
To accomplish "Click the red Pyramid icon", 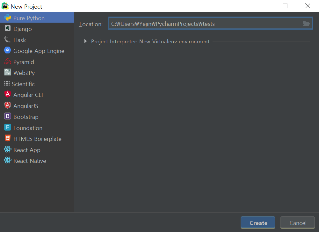I will (x=8, y=61).
